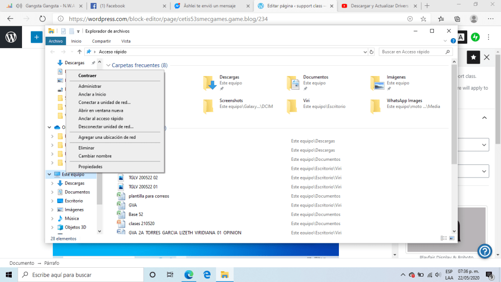Open the address bar history dropdown

(x=364, y=51)
